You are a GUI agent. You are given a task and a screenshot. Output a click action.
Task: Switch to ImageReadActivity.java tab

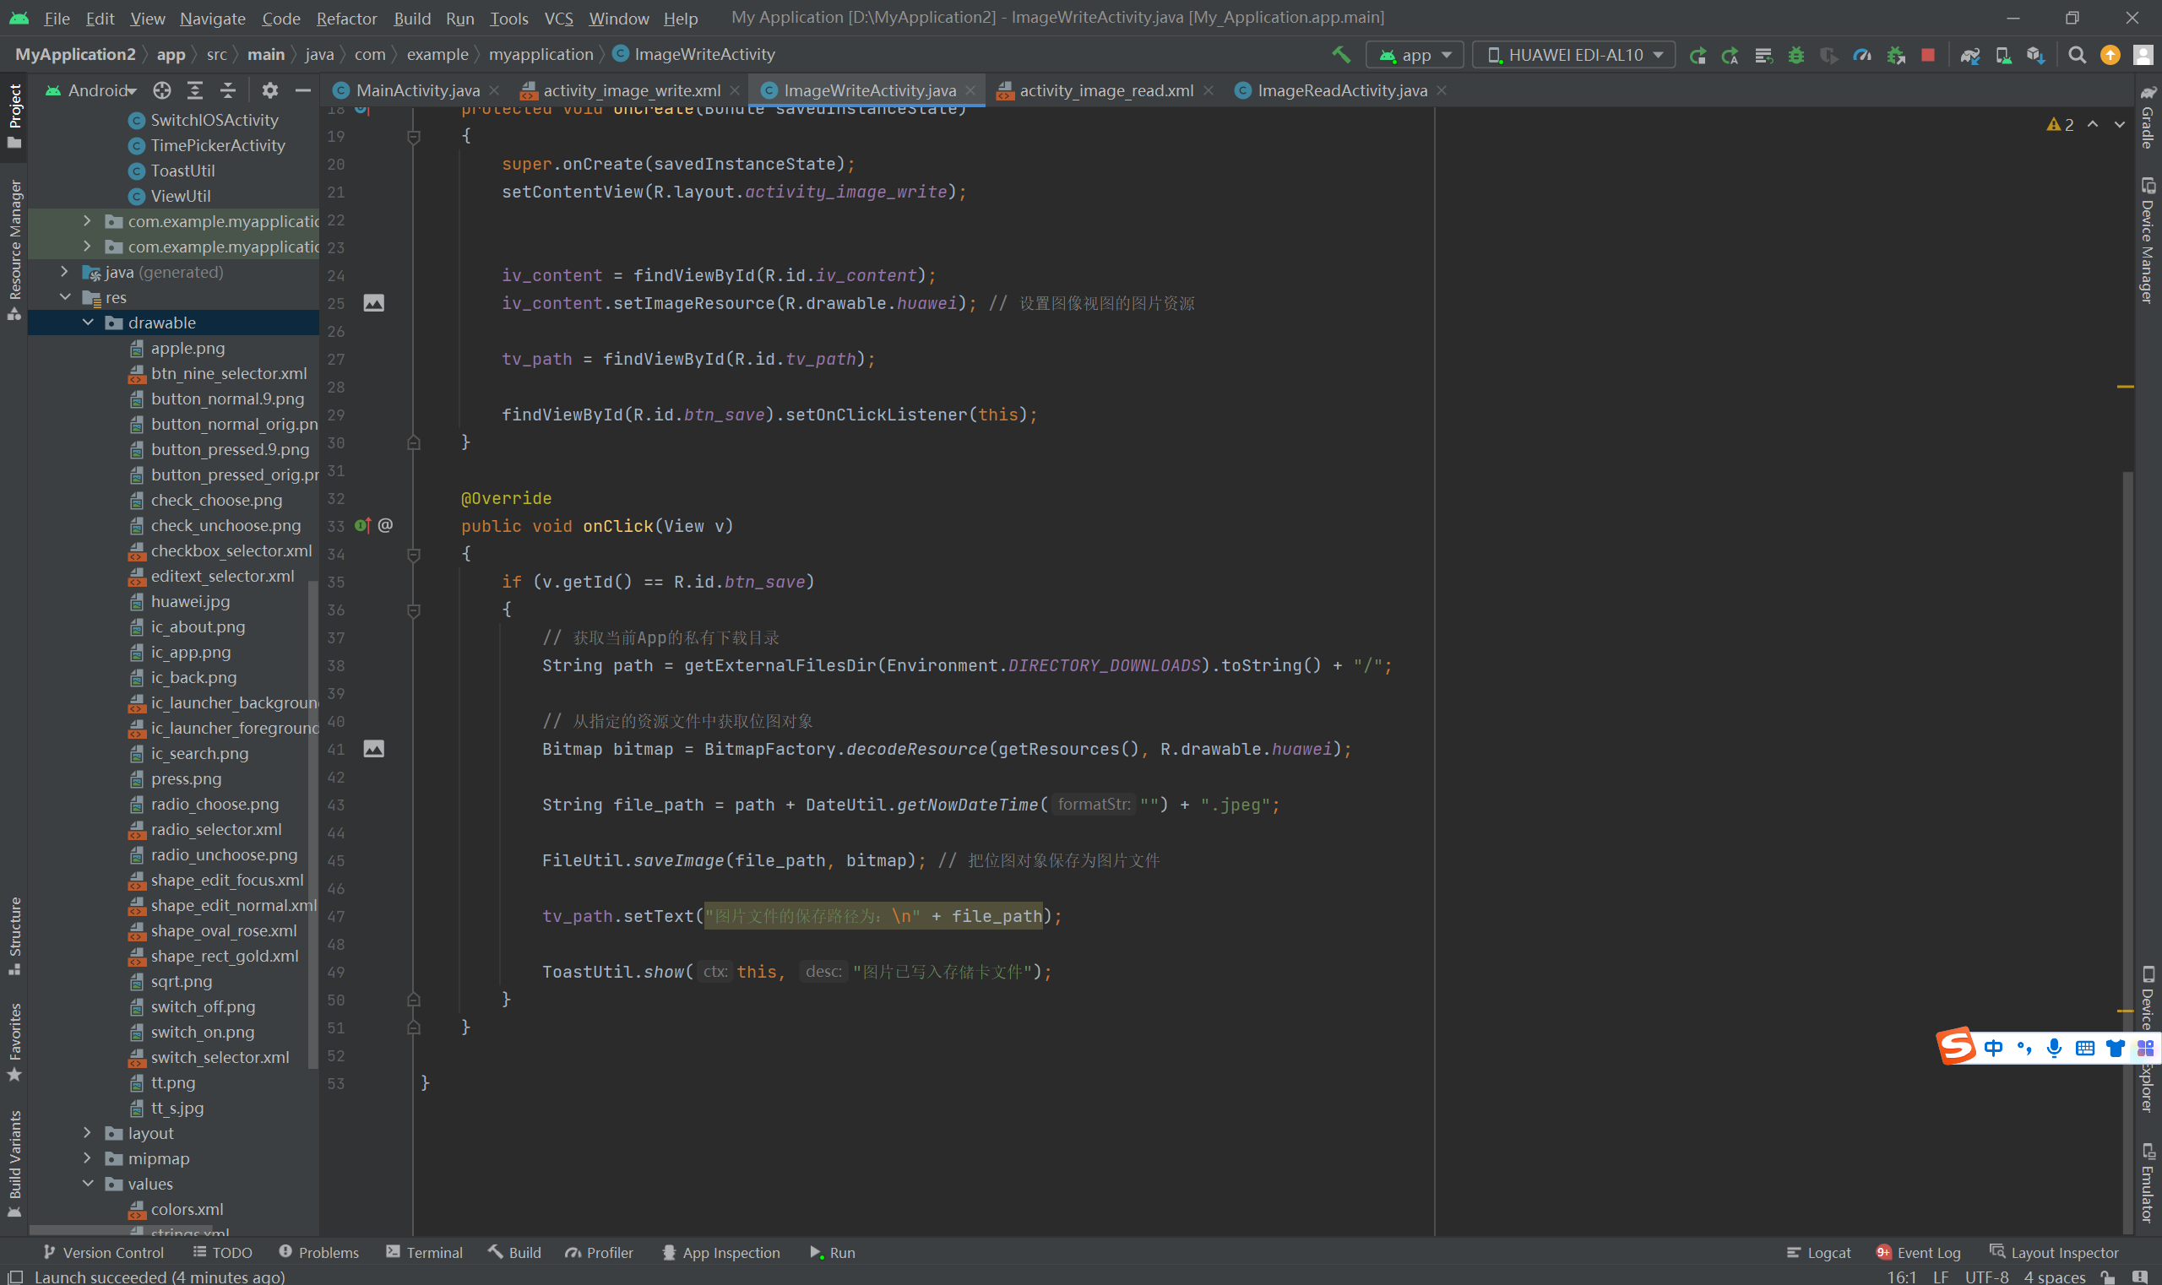pyautogui.click(x=1341, y=90)
